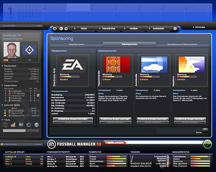Open the TEAM menu

coord(84,29)
